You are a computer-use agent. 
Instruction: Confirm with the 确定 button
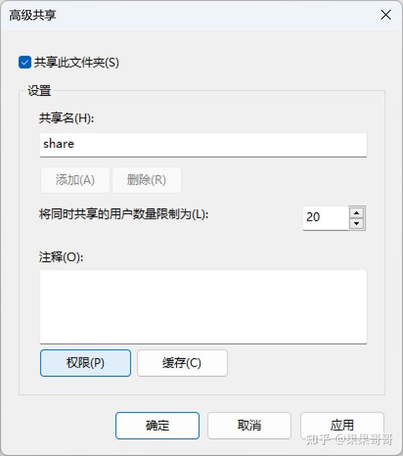(157, 426)
